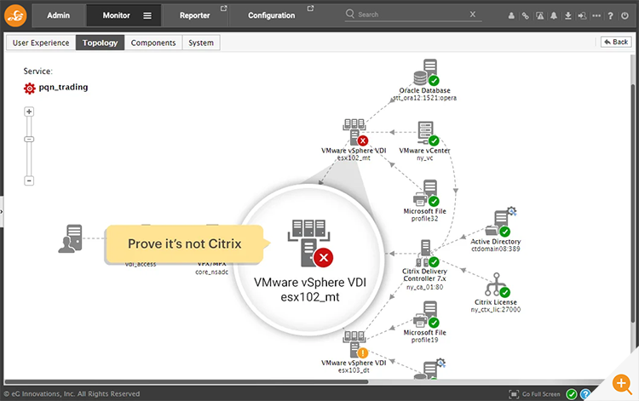
Task: Select the Active Directory ctdomain08 node
Action: coord(499,222)
